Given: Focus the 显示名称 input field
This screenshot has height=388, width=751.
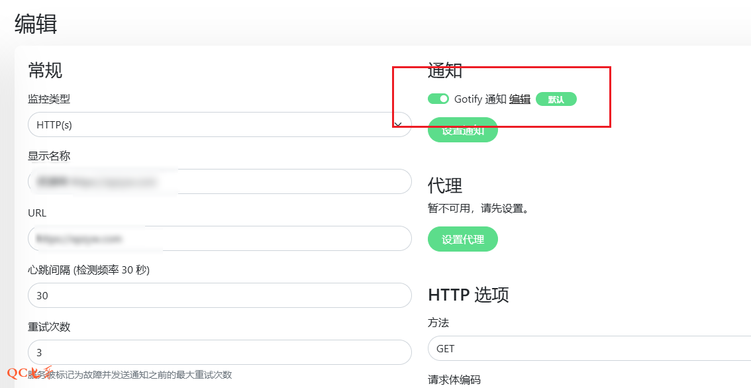Looking at the screenshot, I should click(x=220, y=181).
